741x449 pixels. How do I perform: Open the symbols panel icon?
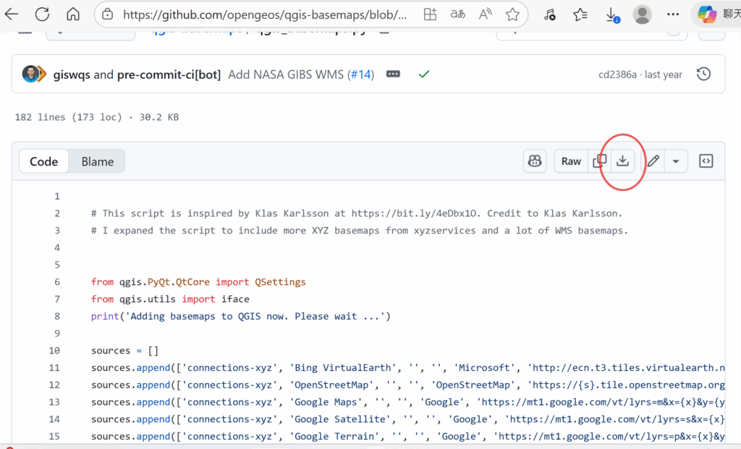(706, 161)
